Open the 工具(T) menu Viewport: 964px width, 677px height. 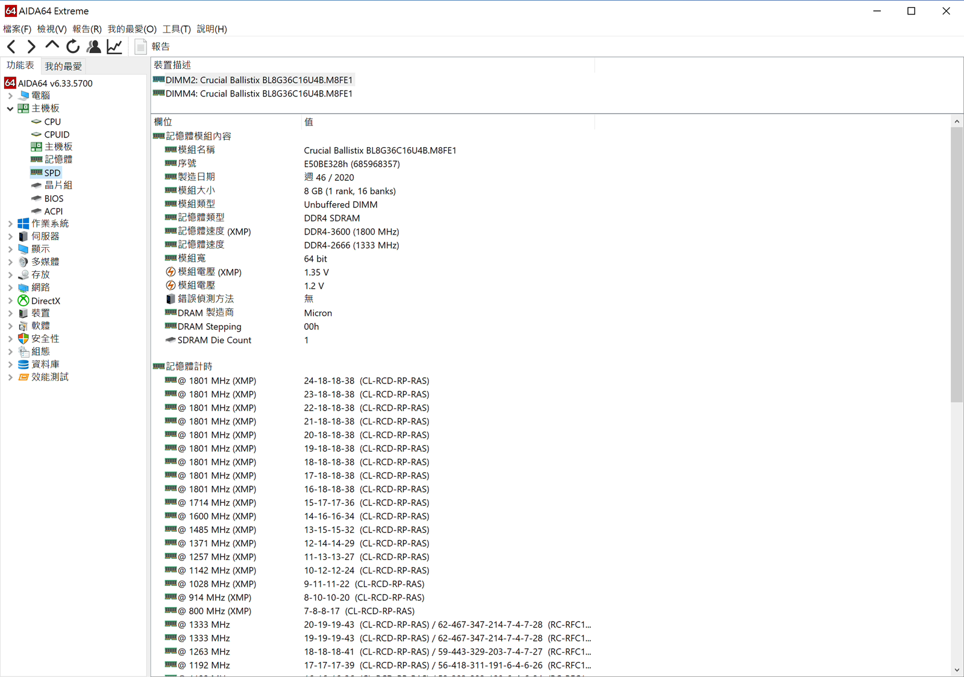coord(176,29)
